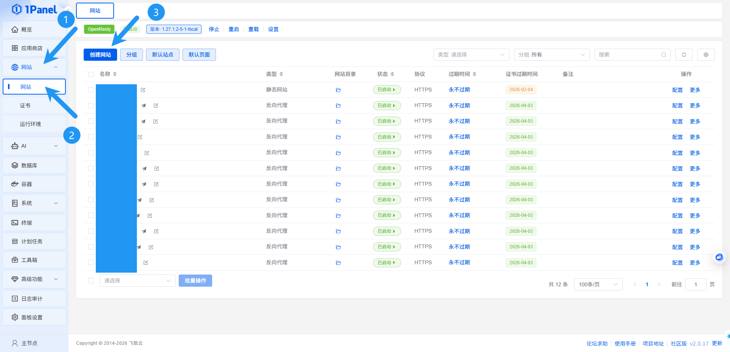730x352 pixels.
Task: Click the 已启动 status badge of first row
Action: tap(386, 90)
